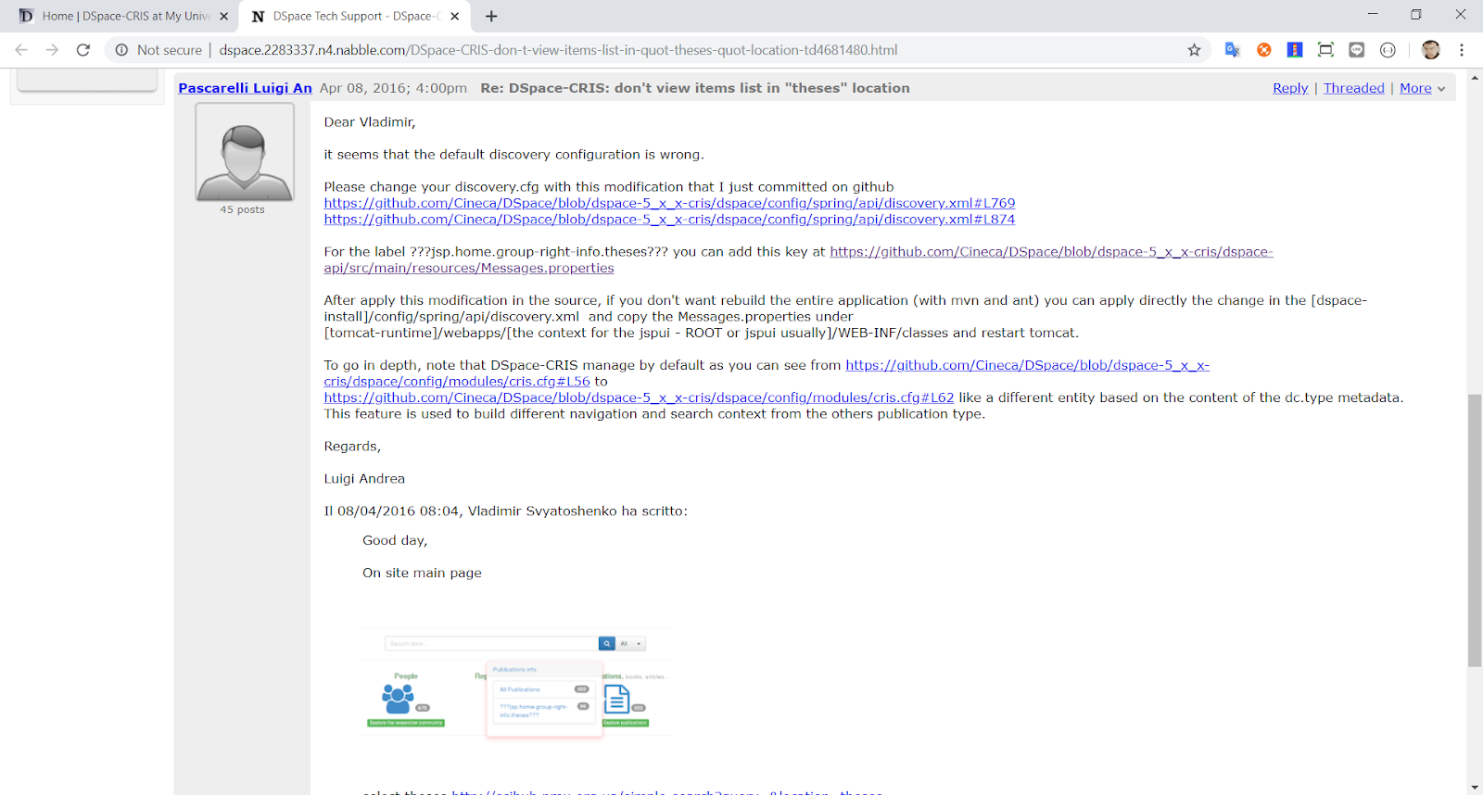Screen dimensions: 1483x795
Task: Expand the More options dropdown
Action: coord(1423,88)
